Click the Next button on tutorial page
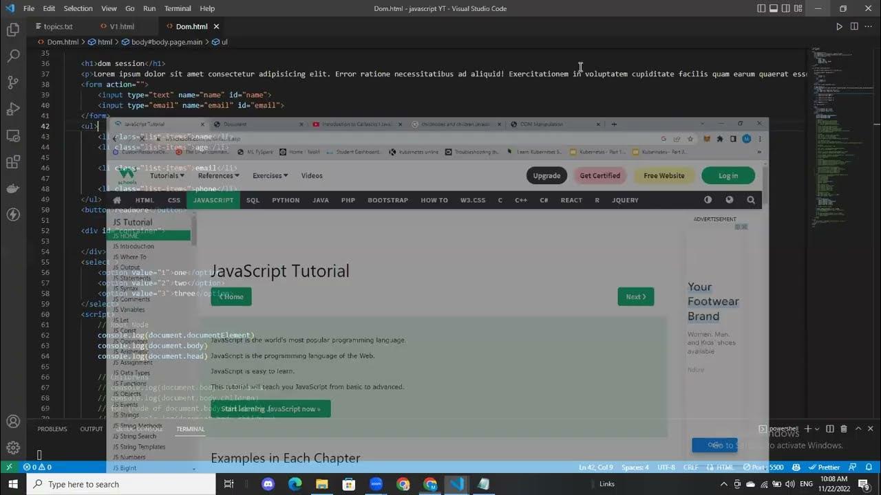The image size is (881, 495). pos(636,296)
